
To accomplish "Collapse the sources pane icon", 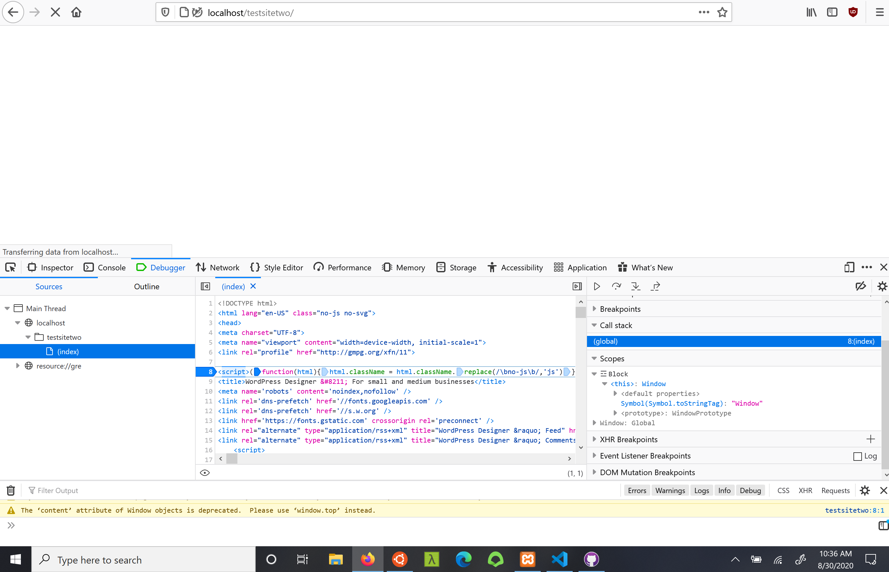I will pyautogui.click(x=205, y=286).
